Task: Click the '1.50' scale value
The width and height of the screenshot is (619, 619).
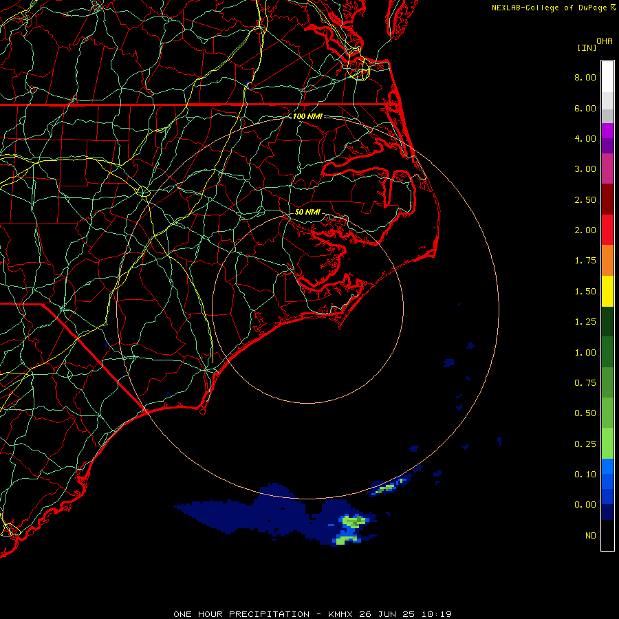Action: [x=585, y=292]
